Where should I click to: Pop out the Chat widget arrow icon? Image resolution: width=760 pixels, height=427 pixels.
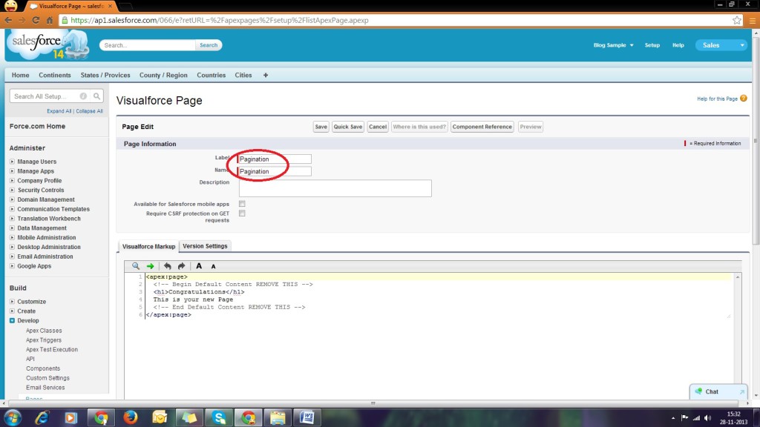741,391
